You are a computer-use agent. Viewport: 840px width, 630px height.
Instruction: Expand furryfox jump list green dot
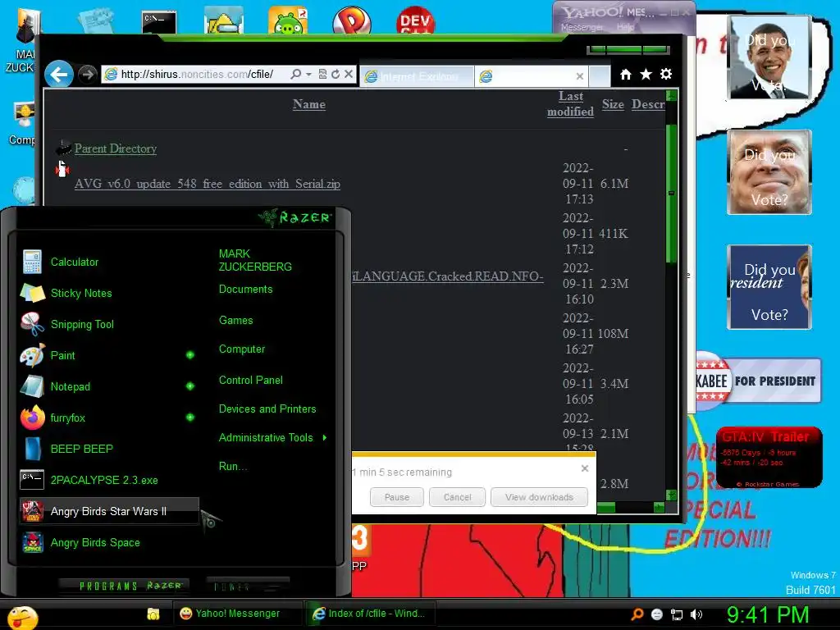190,418
